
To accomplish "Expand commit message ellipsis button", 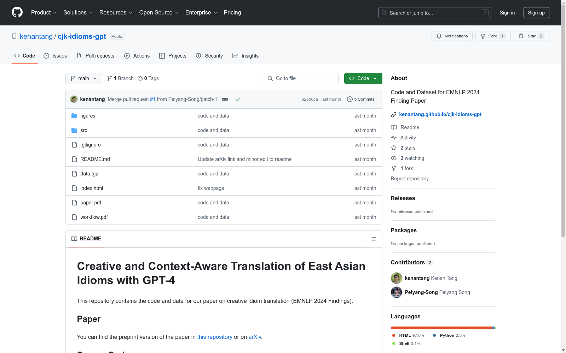I will (x=225, y=99).
